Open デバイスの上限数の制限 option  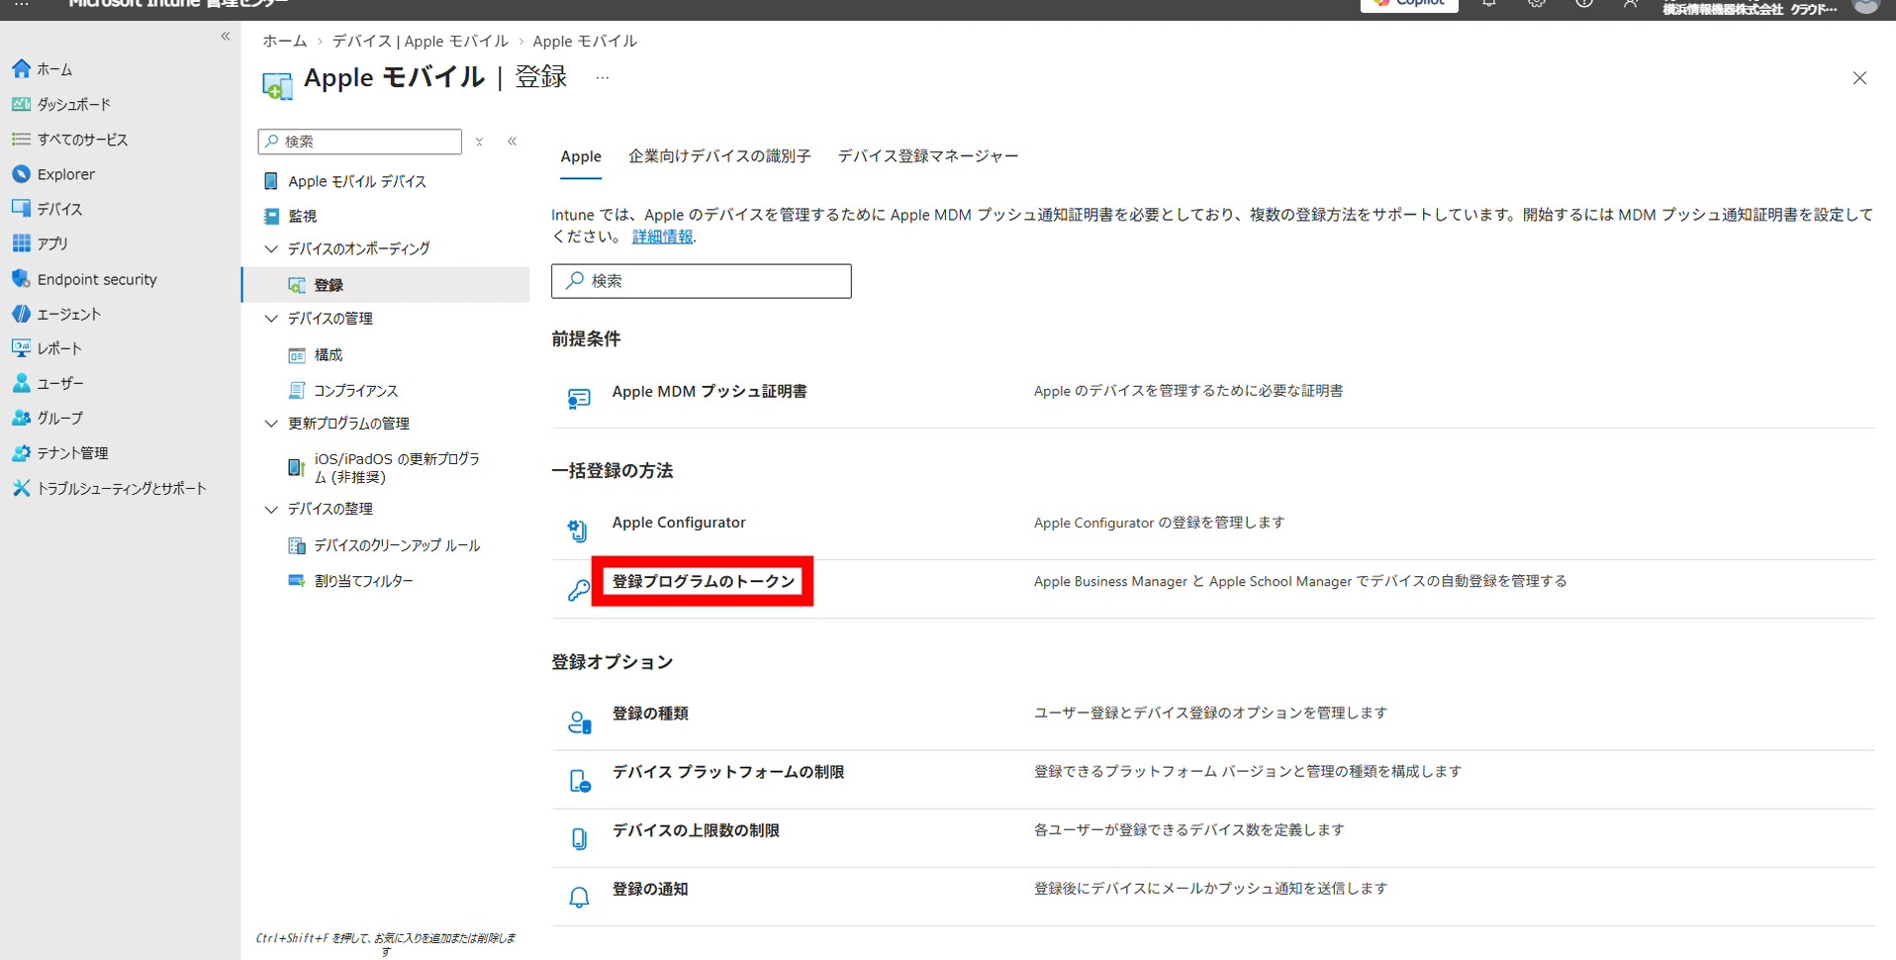click(x=696, y=830)
